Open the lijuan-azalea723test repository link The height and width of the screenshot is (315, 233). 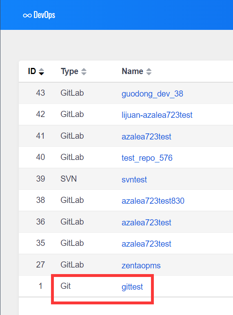157,115
